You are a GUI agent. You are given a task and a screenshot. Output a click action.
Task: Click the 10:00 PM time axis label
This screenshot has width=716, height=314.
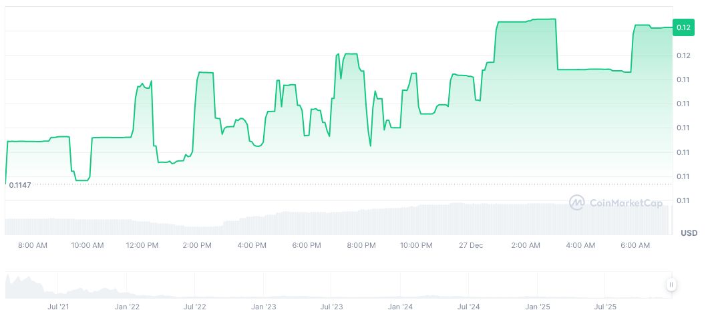coord(416,245)
